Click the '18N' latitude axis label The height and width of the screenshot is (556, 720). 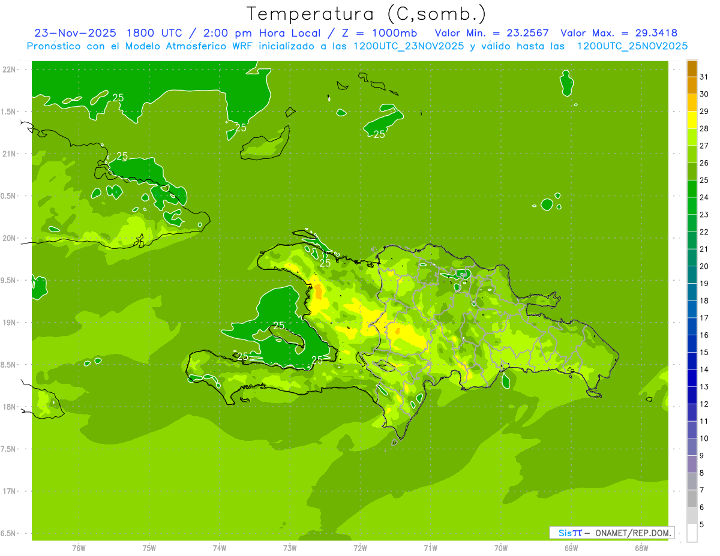(9, 407)
